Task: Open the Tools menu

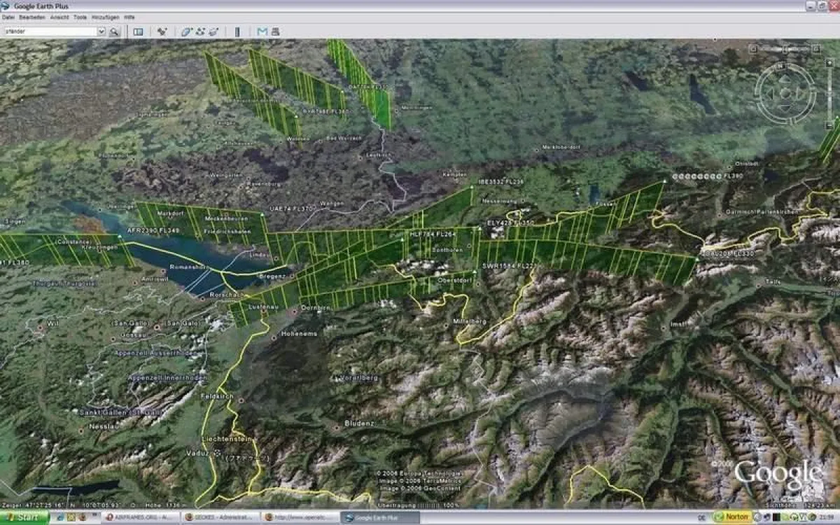Action: point(80,17)
